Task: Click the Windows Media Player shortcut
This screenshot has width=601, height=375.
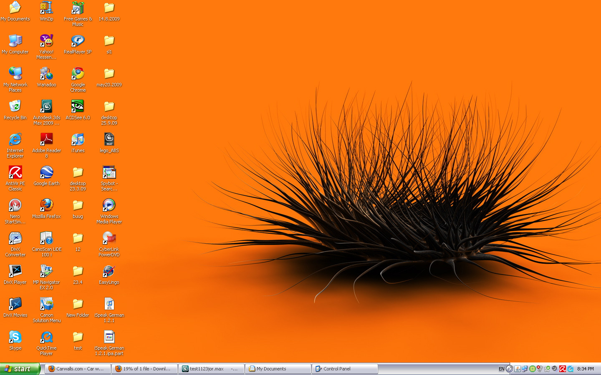Action: point(109,205)
